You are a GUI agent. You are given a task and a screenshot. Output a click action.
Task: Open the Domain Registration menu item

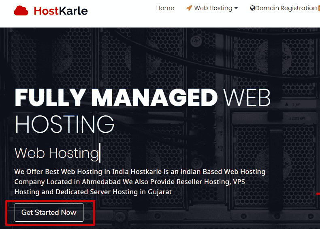tap(286, 8)
